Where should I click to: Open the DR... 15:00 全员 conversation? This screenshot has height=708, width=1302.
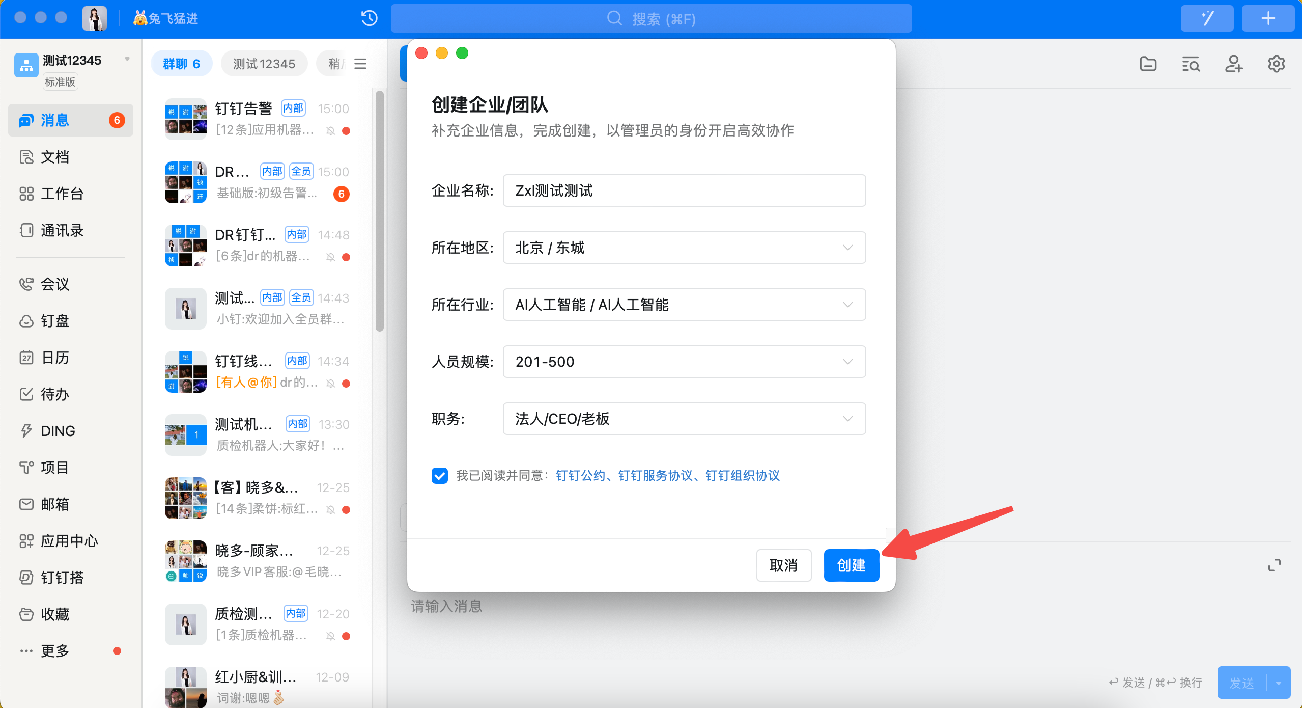pyautogui.click(x=257, y=182)
